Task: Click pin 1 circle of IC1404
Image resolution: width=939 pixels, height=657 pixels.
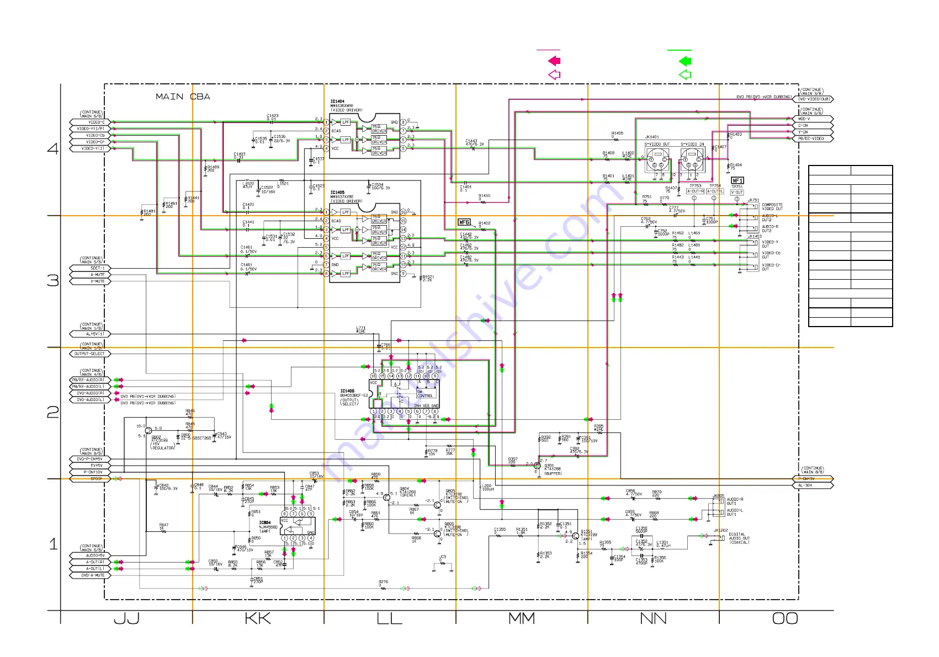Action: click(326, 122)
